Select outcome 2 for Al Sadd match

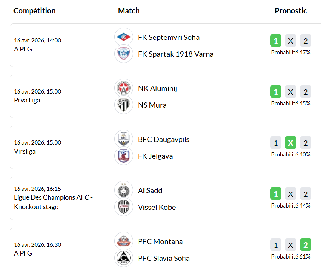306,194
